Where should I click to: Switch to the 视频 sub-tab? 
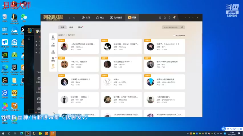coord(71,27)
